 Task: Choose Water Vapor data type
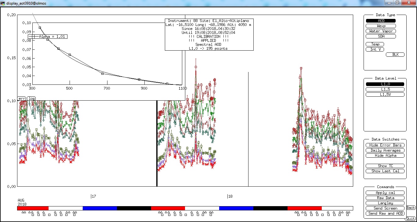click(x=381, y=31)
